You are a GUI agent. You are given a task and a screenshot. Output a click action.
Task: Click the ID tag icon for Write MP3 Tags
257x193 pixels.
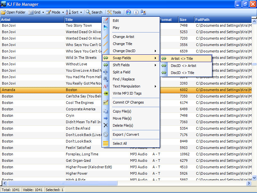click(106, 93)
